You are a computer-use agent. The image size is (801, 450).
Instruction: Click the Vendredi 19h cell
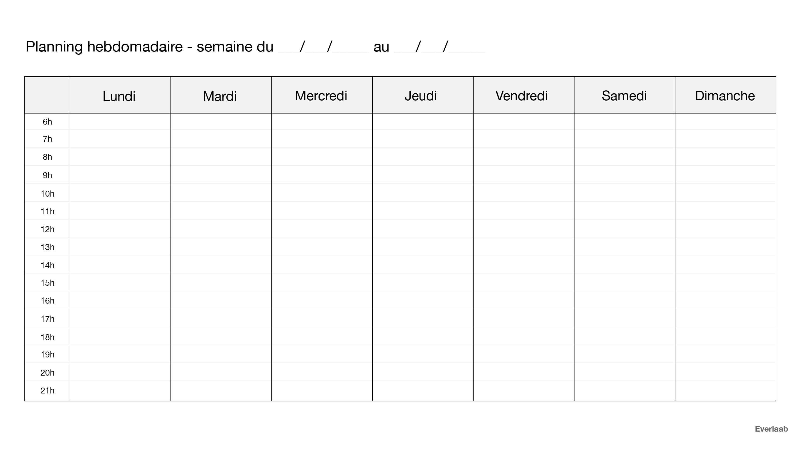coord(523,354)
